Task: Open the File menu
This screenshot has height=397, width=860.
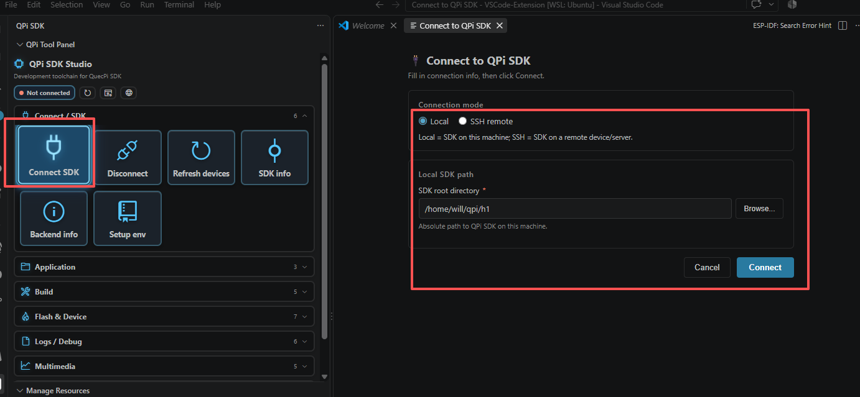Action: click(x=11, y=4)
